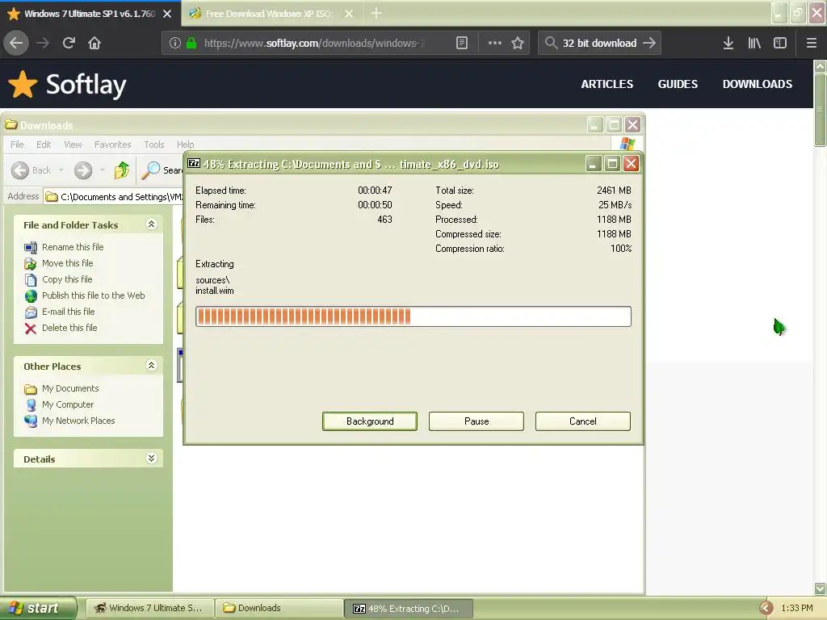Click the search box with 32 bit download
This screenshot has height=620, width=827.
(x=599, y=43)
